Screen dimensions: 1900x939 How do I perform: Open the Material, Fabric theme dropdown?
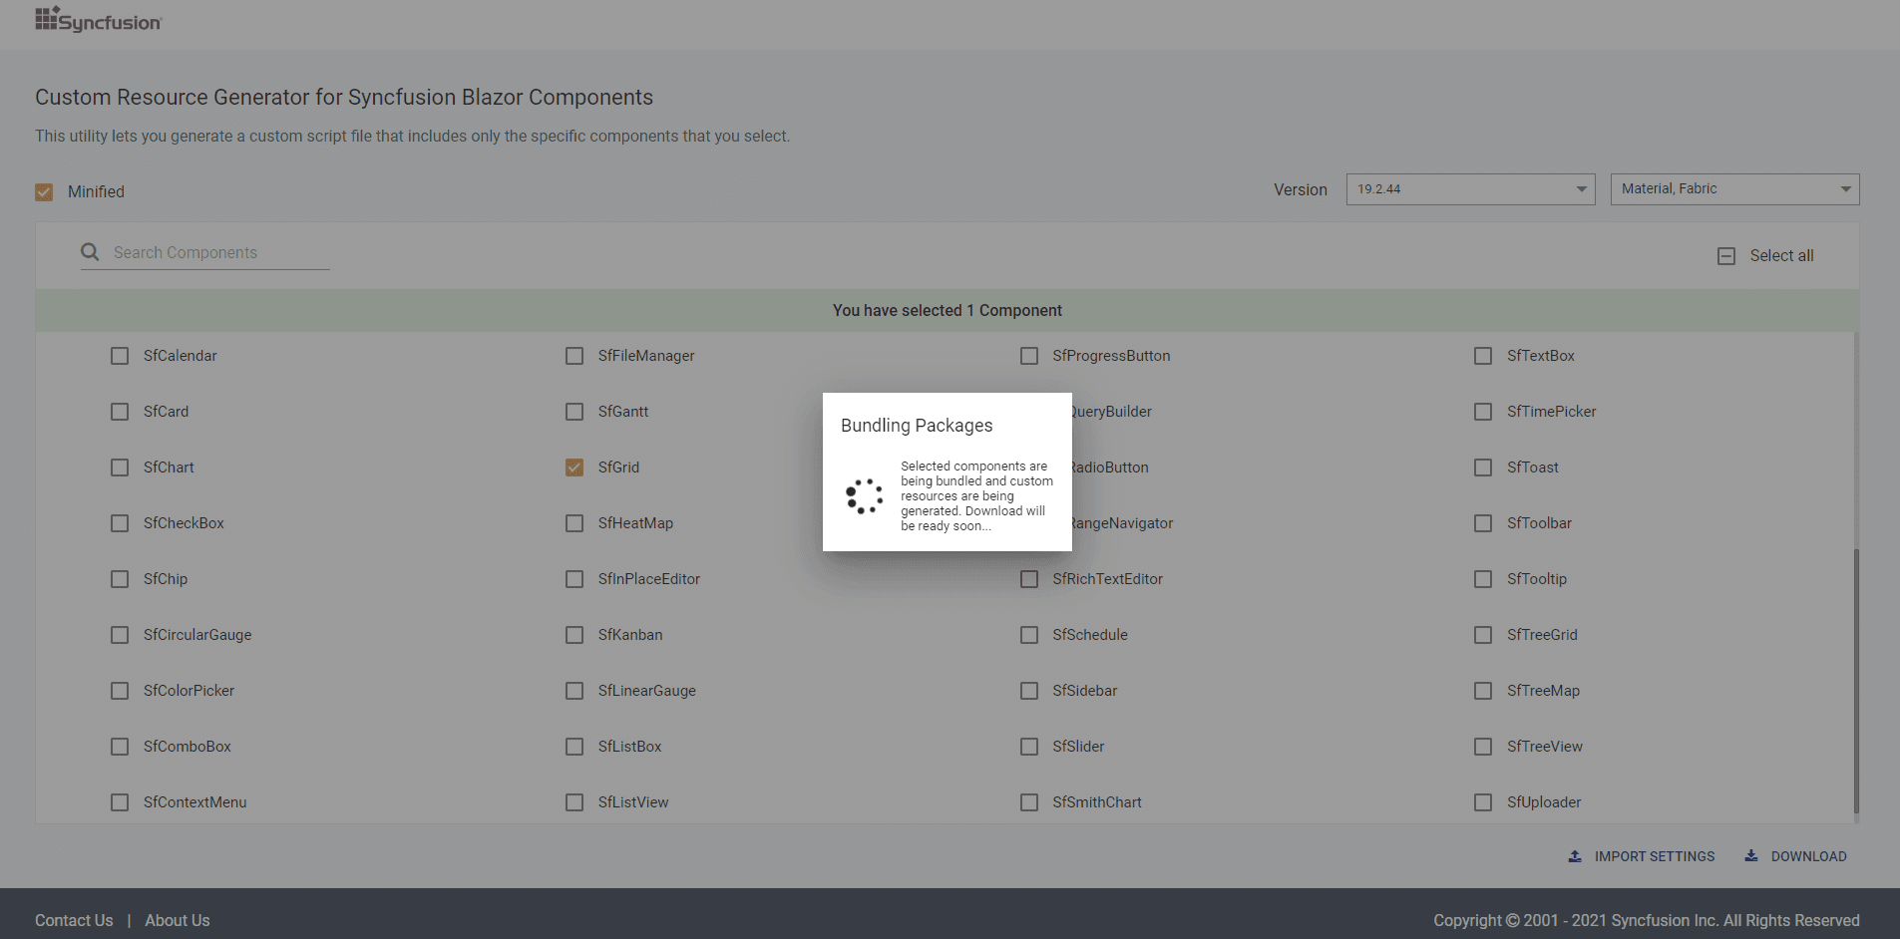pos(1734,189)
